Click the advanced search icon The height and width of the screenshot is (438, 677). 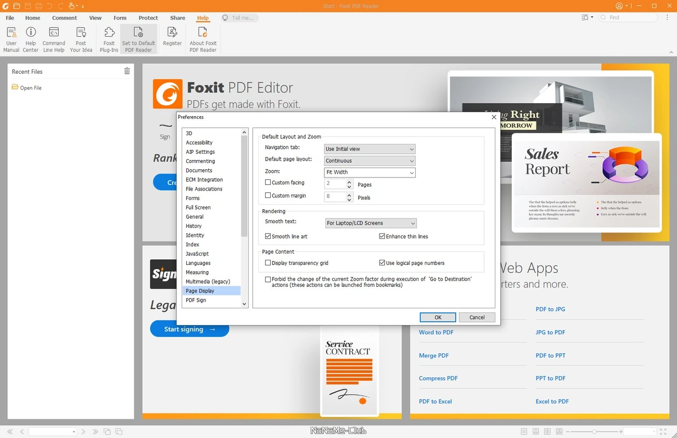[586, 17]
